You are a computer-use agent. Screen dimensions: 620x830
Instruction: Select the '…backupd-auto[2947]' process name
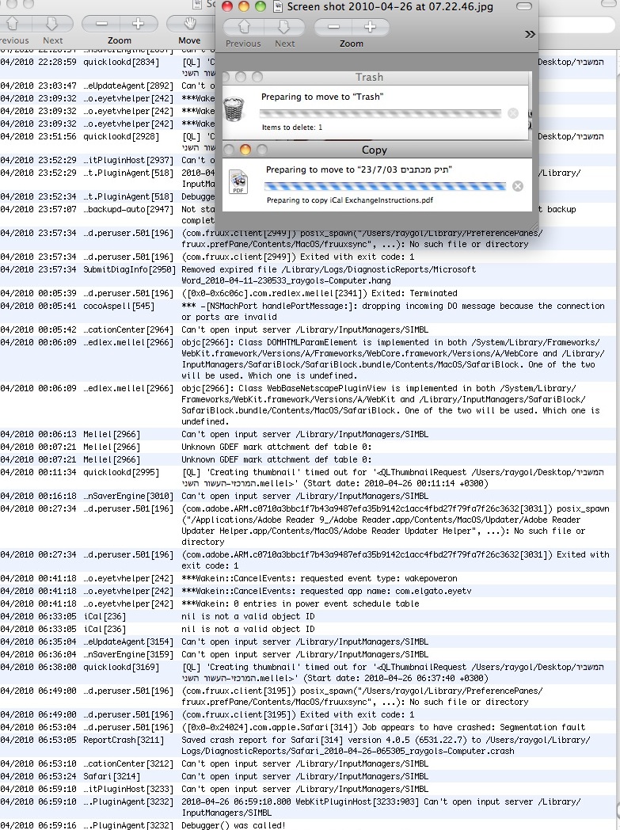coord(128,209)
